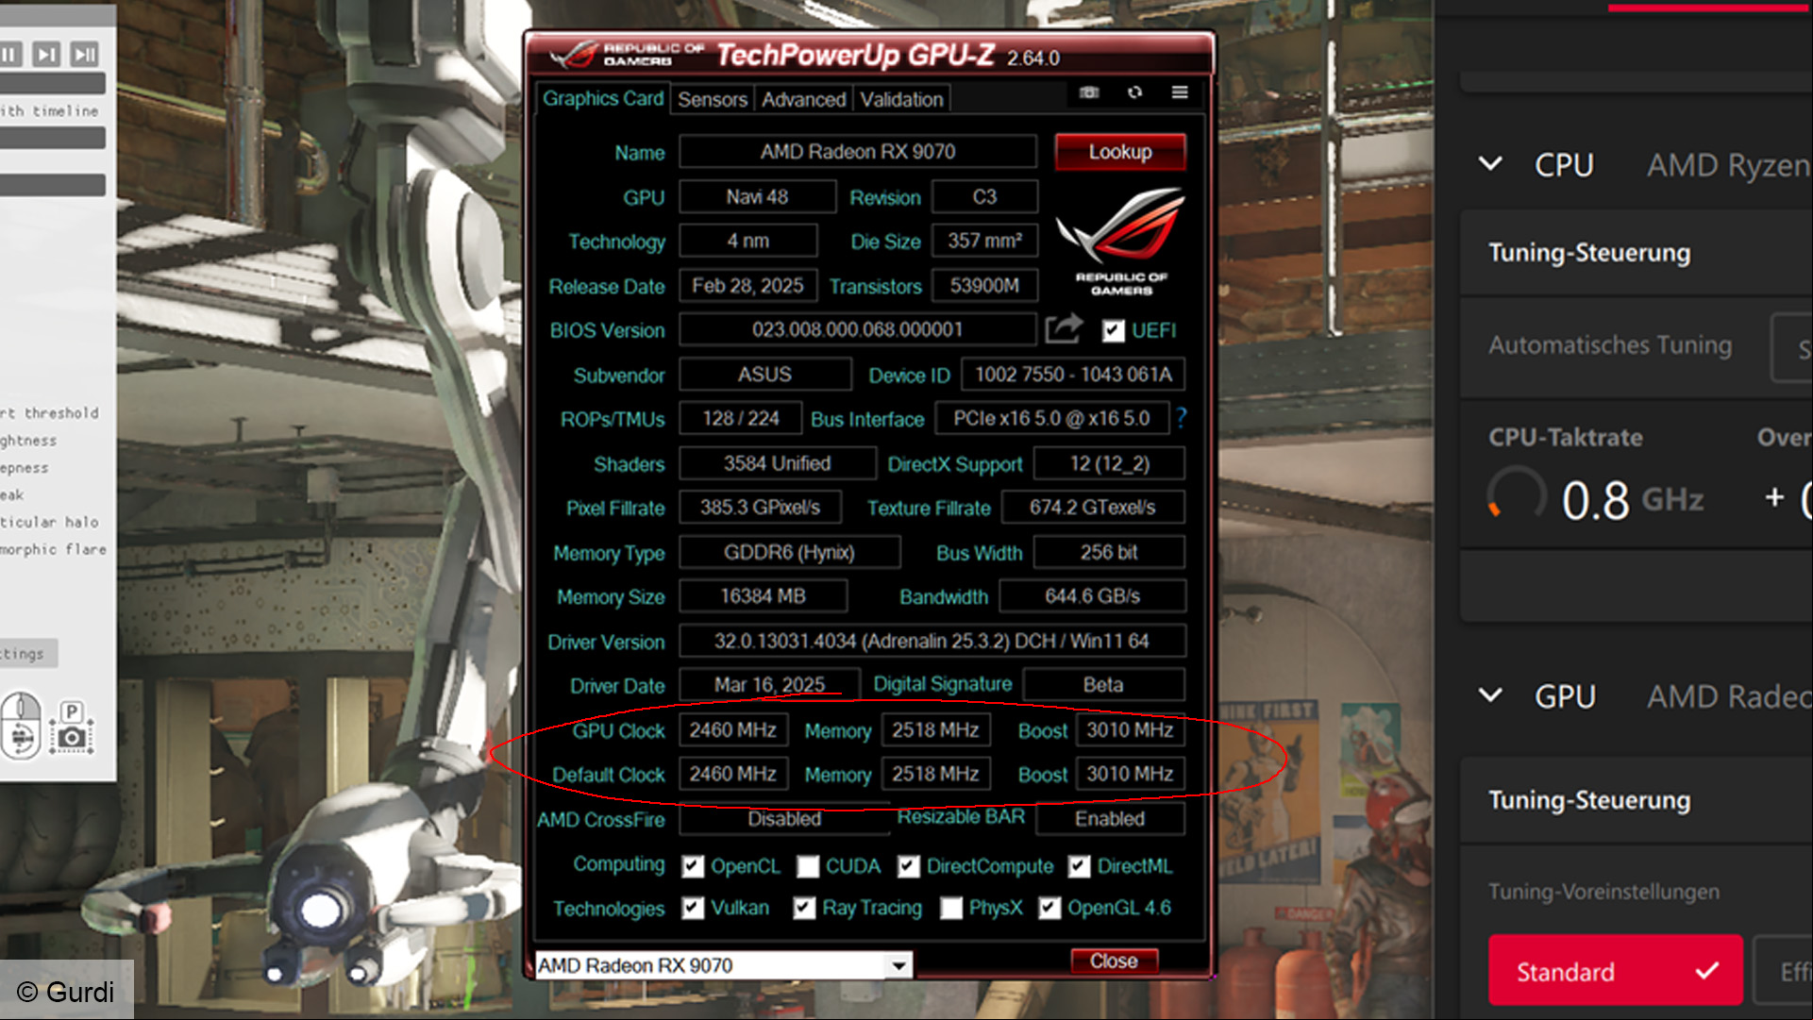The image size is (1813, 1020).
Task: Click the Subvendor ASUS value
Action: pos(765,375)
